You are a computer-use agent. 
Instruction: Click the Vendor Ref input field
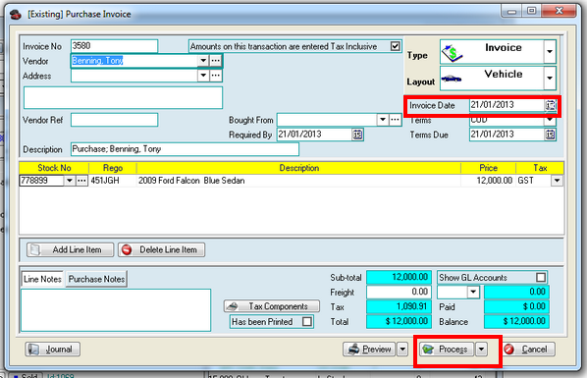114,120
